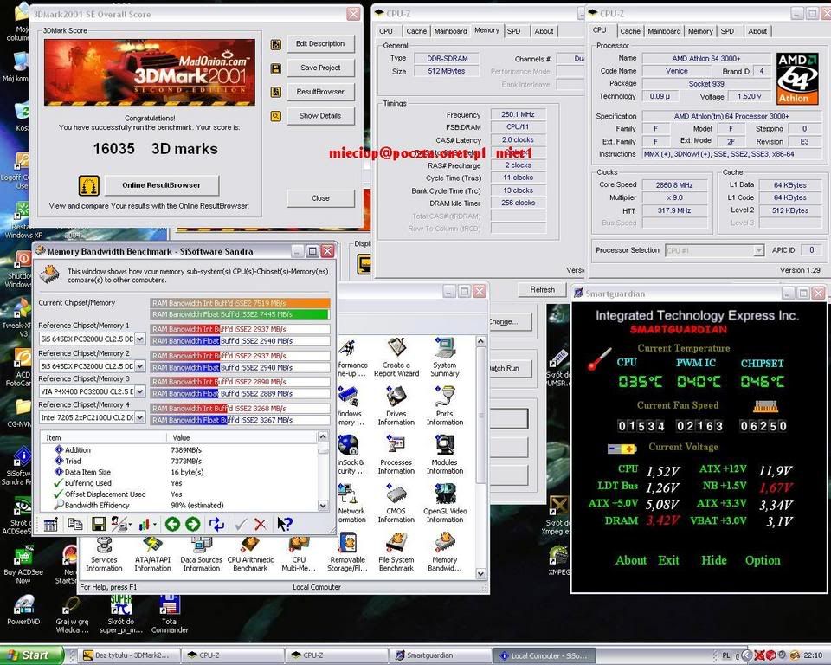The height and width of the screenshot is (665, 831).
Task: Open Drives Information module
Action: pyautogui.click(x=396, y=406)
